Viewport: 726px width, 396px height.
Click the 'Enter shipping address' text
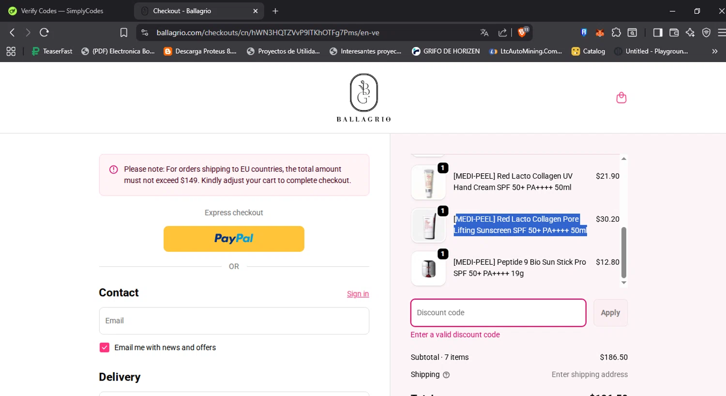pos(590,374)
